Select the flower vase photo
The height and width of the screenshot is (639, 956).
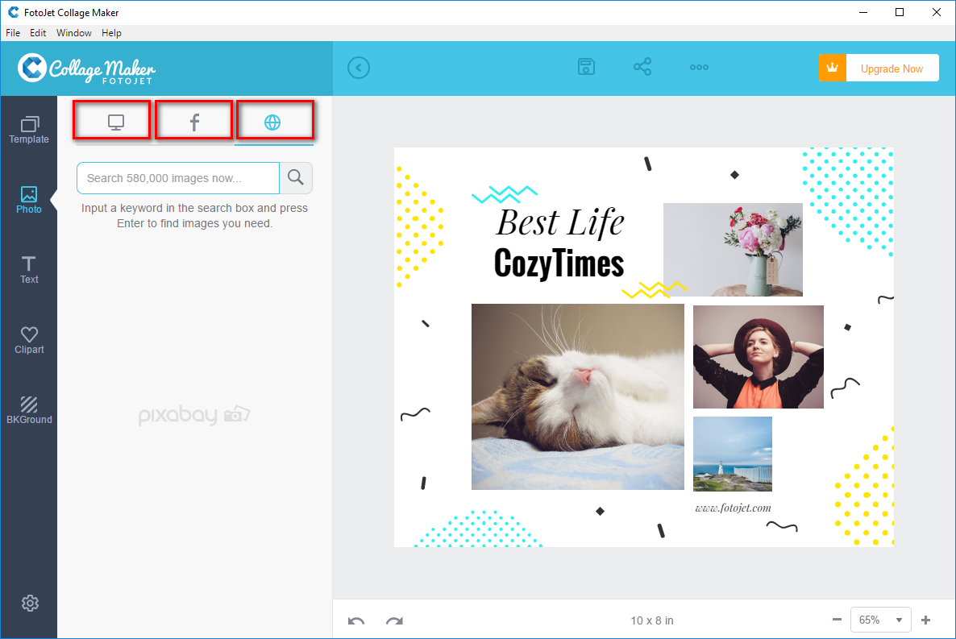pyautogui.click(x=733, y=249)
